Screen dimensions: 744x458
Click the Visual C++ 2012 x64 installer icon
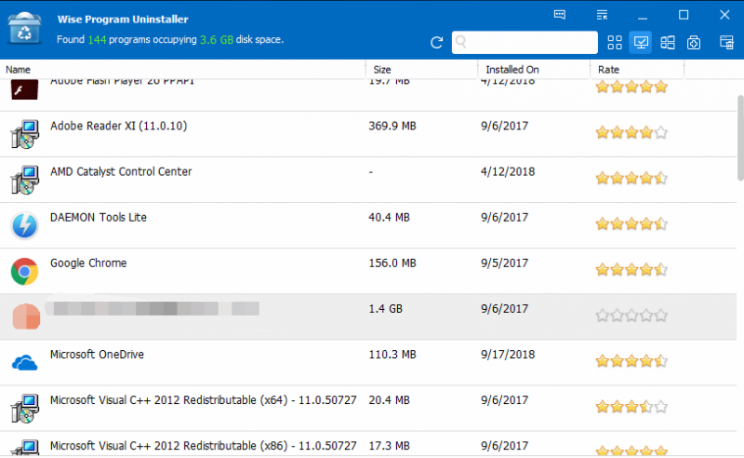pos(25,408)
